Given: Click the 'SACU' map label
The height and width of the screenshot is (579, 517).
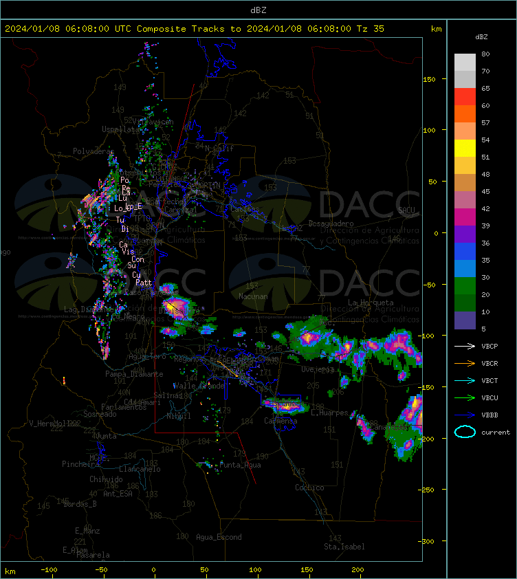Looking at the screenshot, I should click(406, 210).
